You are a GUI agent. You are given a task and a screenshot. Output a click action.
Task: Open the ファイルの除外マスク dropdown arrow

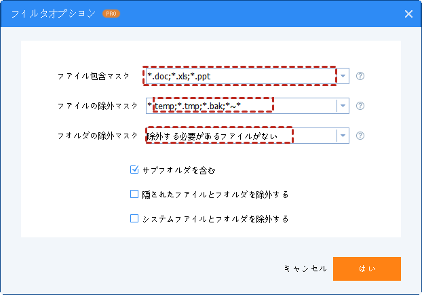coord(343,106)
